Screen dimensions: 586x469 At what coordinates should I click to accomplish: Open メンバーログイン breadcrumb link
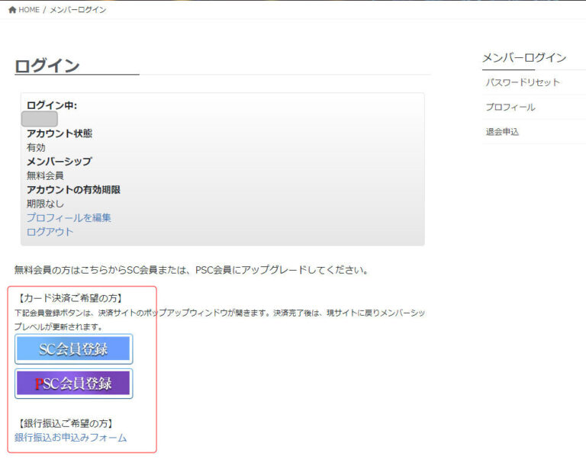tap(78, 10)
